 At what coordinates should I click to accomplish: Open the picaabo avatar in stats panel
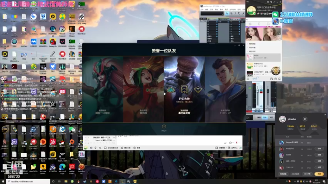tap(282, 119)
